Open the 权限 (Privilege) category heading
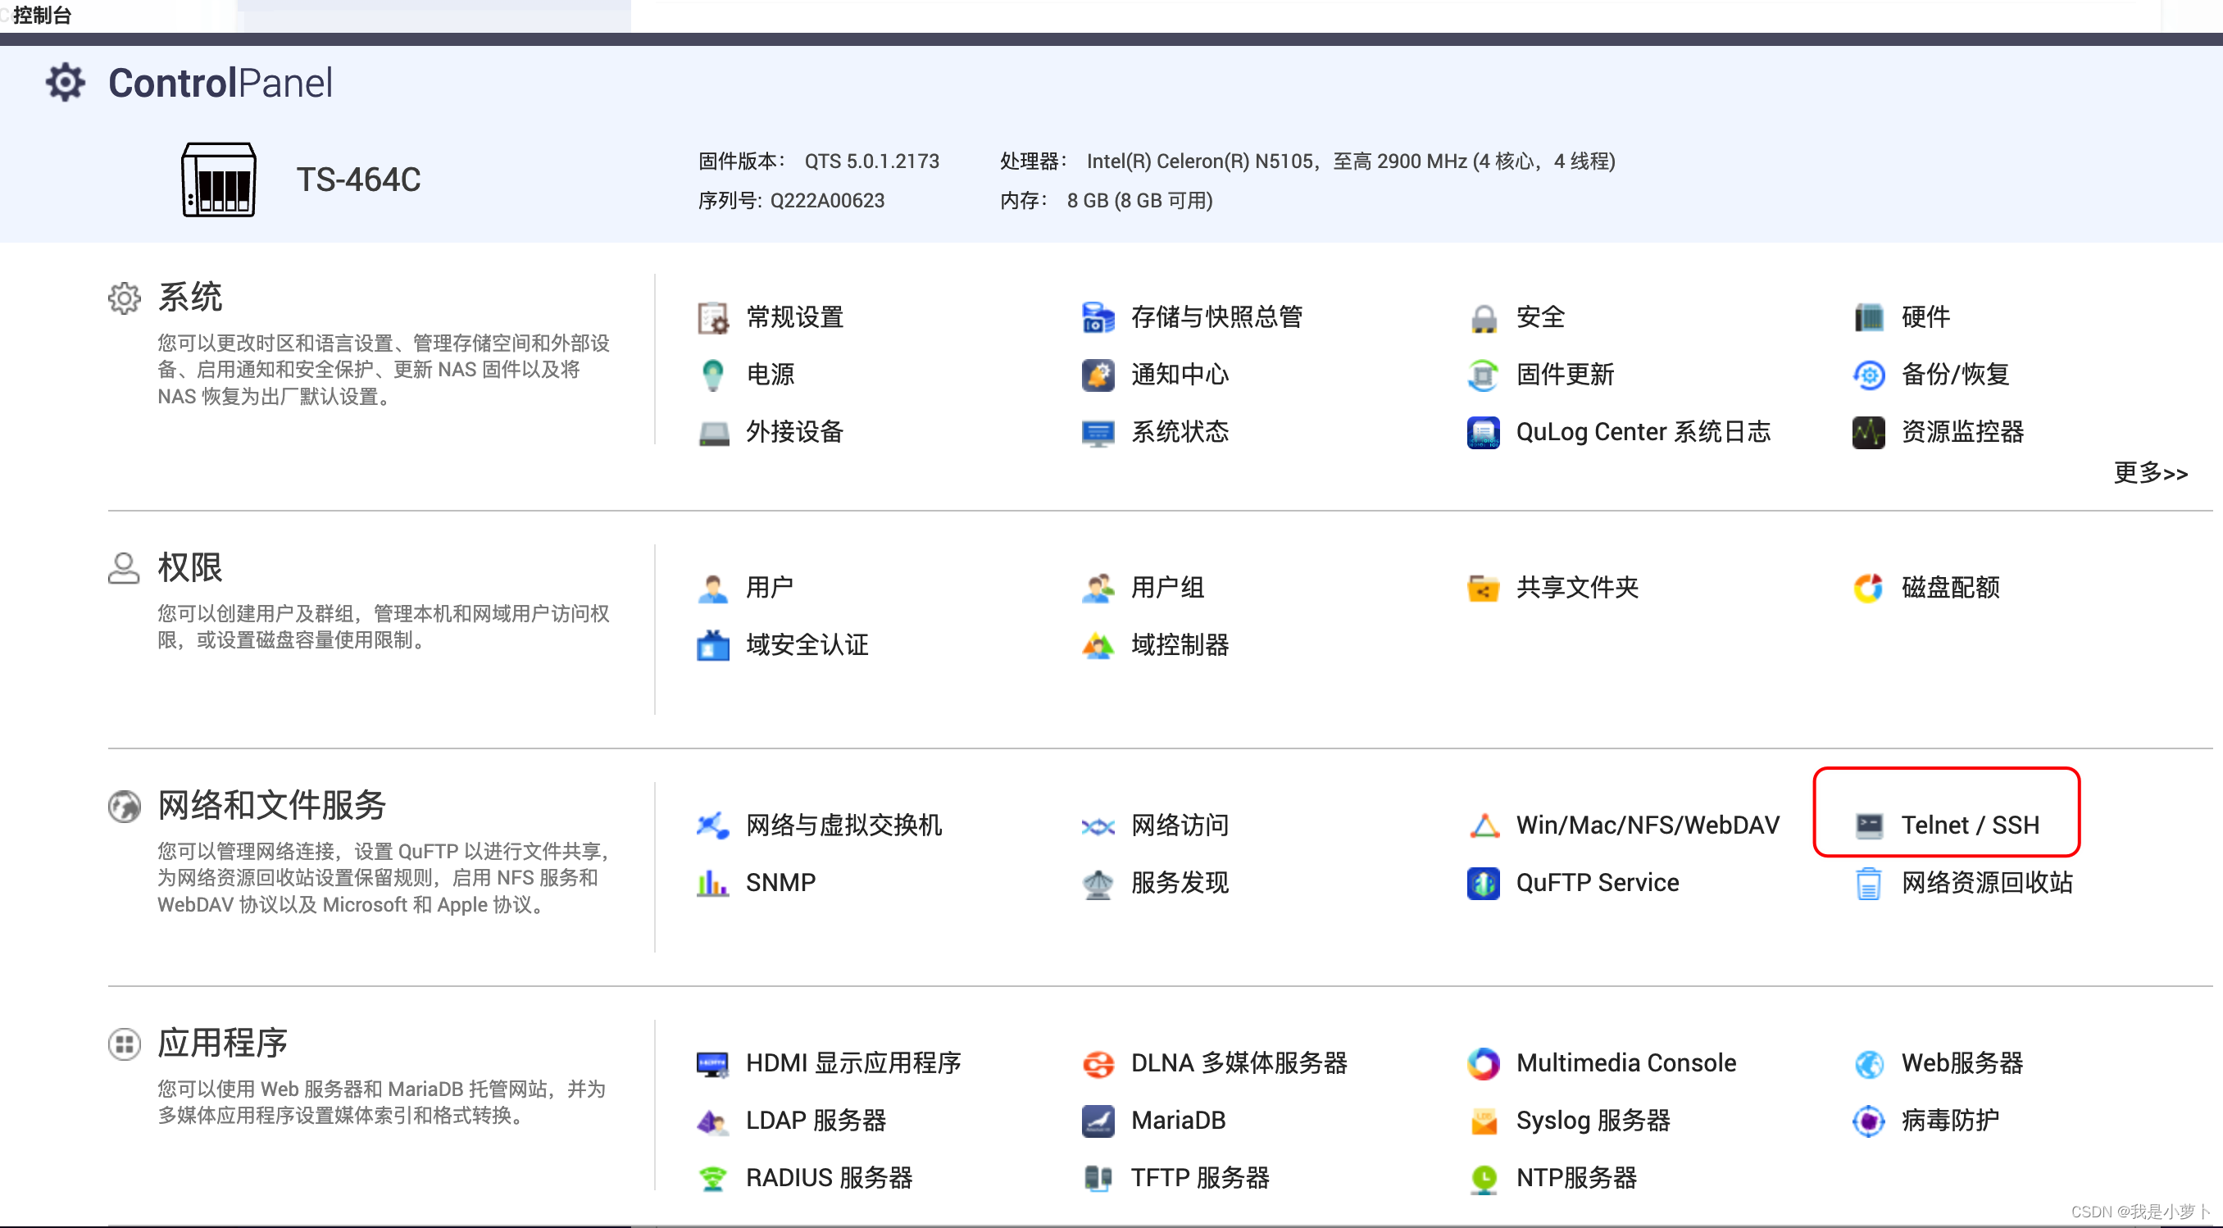 point(190,568)
